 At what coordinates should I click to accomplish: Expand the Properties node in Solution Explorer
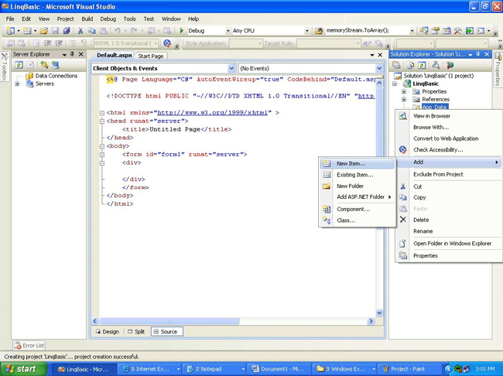pyautogui.click(x=404, y=91)
